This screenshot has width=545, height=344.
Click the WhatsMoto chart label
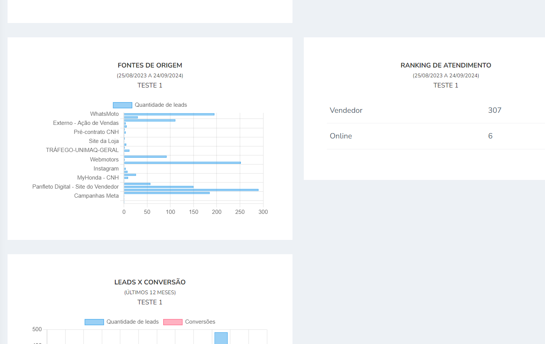104,114
